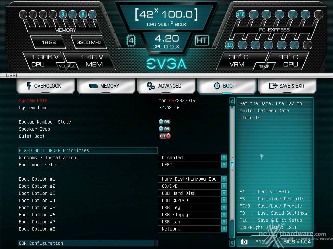
Task: Go to the Save & Exit tab
Action: (287, 86)
